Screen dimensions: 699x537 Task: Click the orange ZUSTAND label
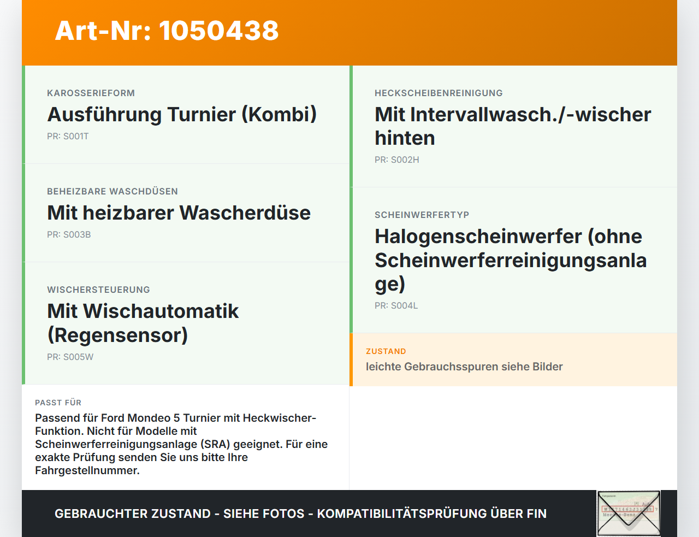tap(386, 351)
